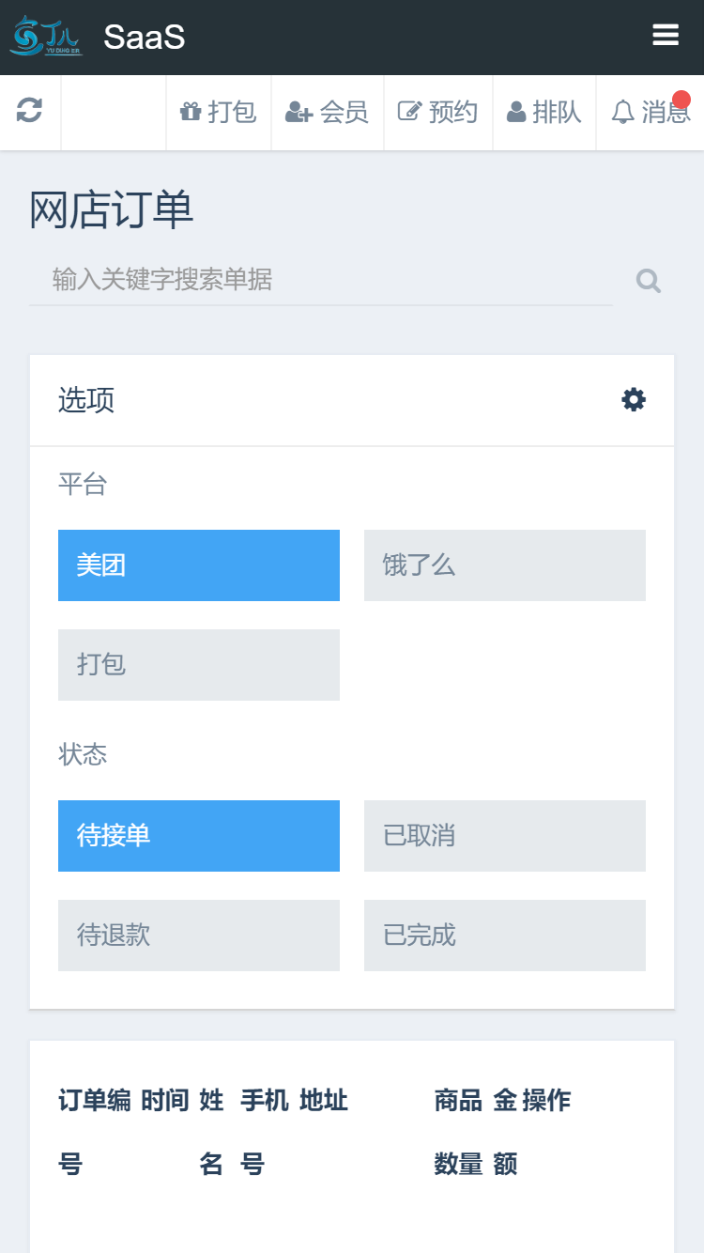
Task: Select 打包 platform filter option
Action: click(x=199, y=665)
